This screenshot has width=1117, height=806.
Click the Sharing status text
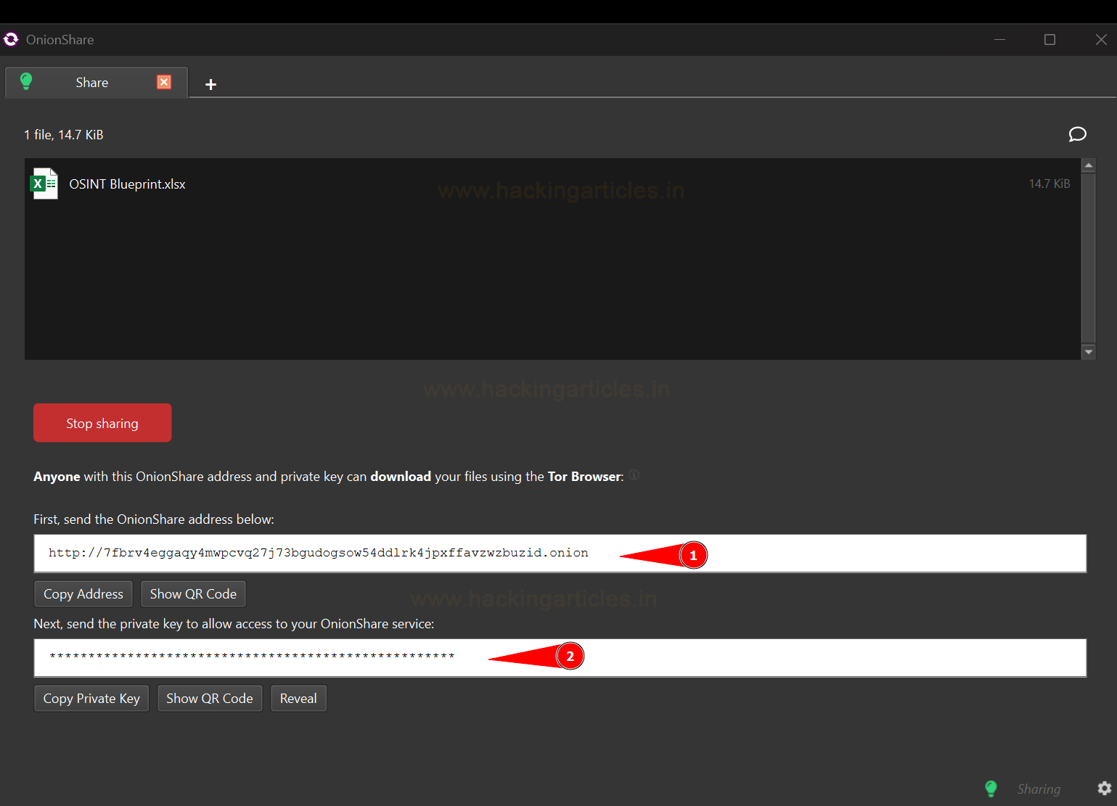(x=1039, y=789)
